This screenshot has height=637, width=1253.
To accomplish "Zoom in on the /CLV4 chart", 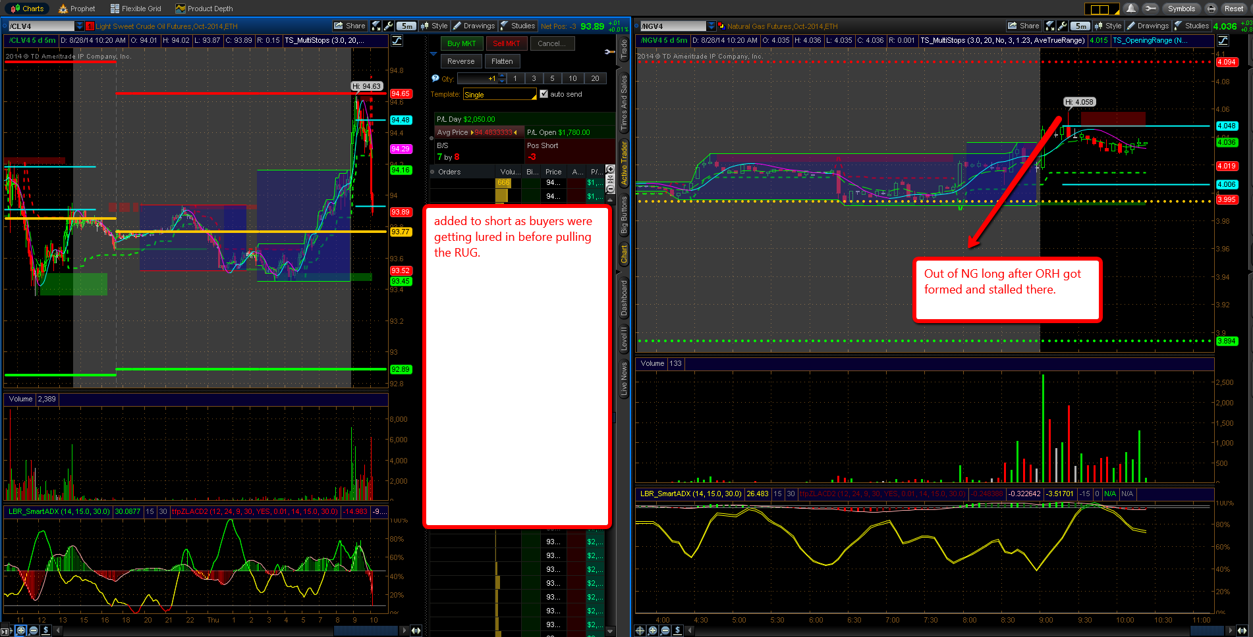I will 21,630.
